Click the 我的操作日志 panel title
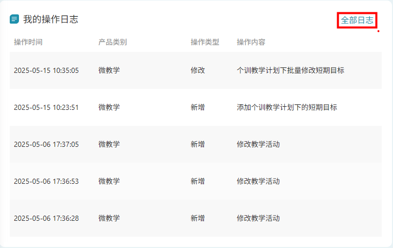393x248 pixels. 50,20
